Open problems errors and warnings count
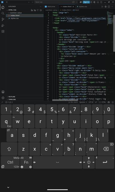This screenshot has width=115, height=192. (x=9, y=102)
